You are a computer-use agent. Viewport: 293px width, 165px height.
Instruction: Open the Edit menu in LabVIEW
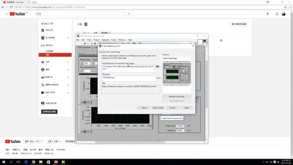tap(83, 40)
